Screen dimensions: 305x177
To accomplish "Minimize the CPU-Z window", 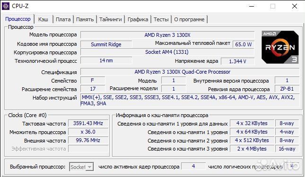I will [x=252, y=6].
